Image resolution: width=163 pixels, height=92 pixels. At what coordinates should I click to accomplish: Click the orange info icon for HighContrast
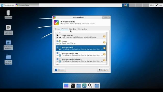coord(104,36)
